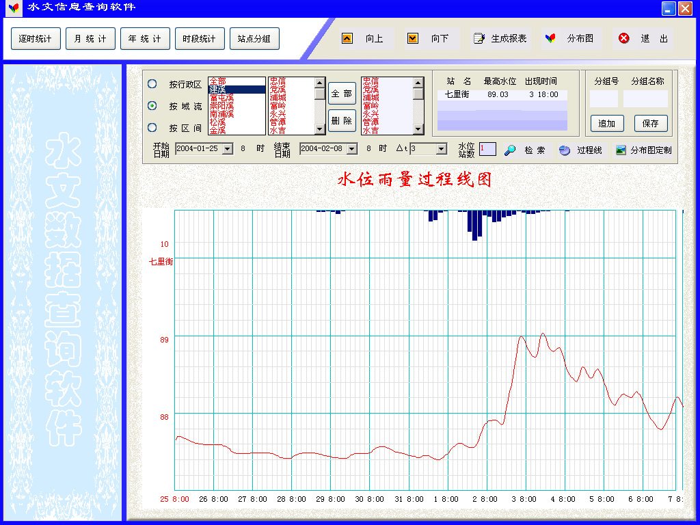This screenshot has height=525, width=700.
Task: Click the 全部 select-all button
Action: click(342, 94)
